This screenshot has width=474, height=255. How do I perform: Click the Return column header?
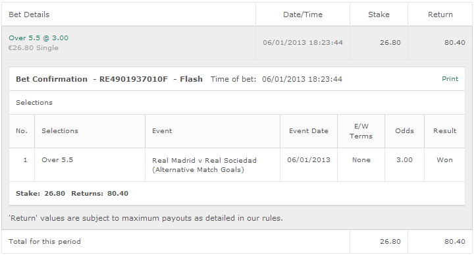coord(440,14)
